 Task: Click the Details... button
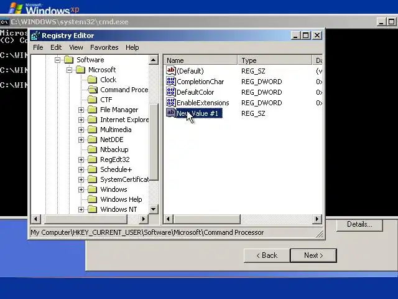tap(359, 224)
